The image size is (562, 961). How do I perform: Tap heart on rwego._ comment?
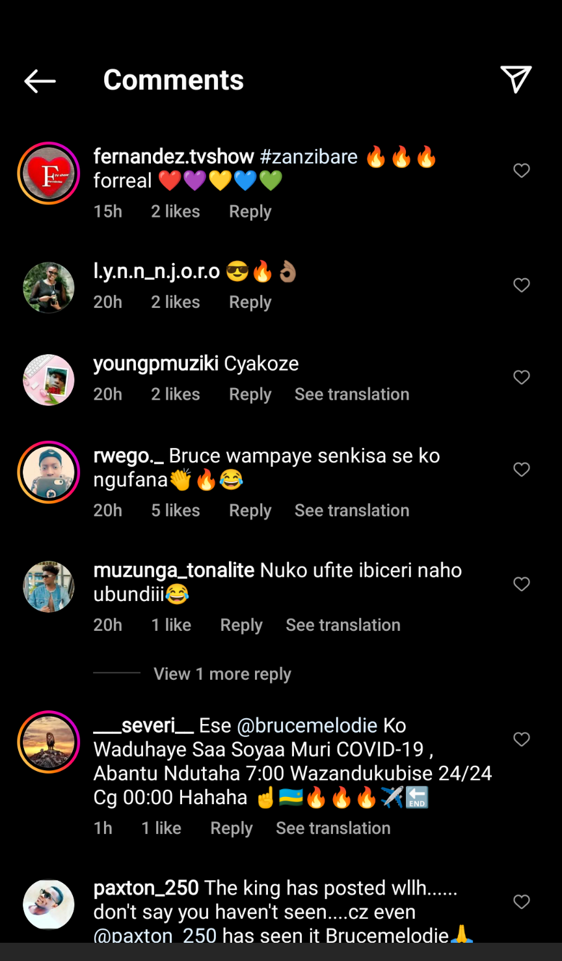pos(522,469)
